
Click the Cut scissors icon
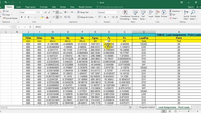click(4, 11)
